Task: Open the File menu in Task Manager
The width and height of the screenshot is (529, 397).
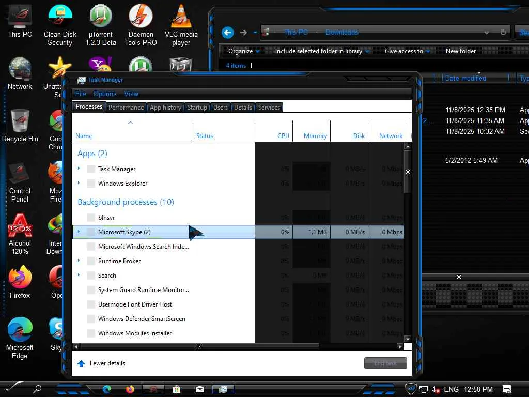Action: coord(81,94)
